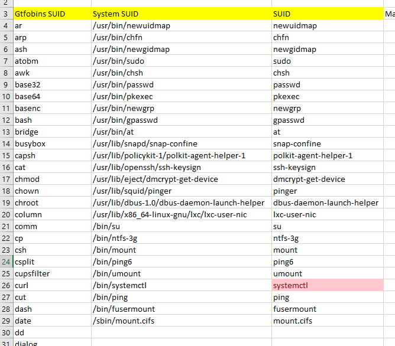Viewport: 395px width, 346px height.
Task: Select the 'newuidmap' cell in SUID column
Action: click(328, 25)
